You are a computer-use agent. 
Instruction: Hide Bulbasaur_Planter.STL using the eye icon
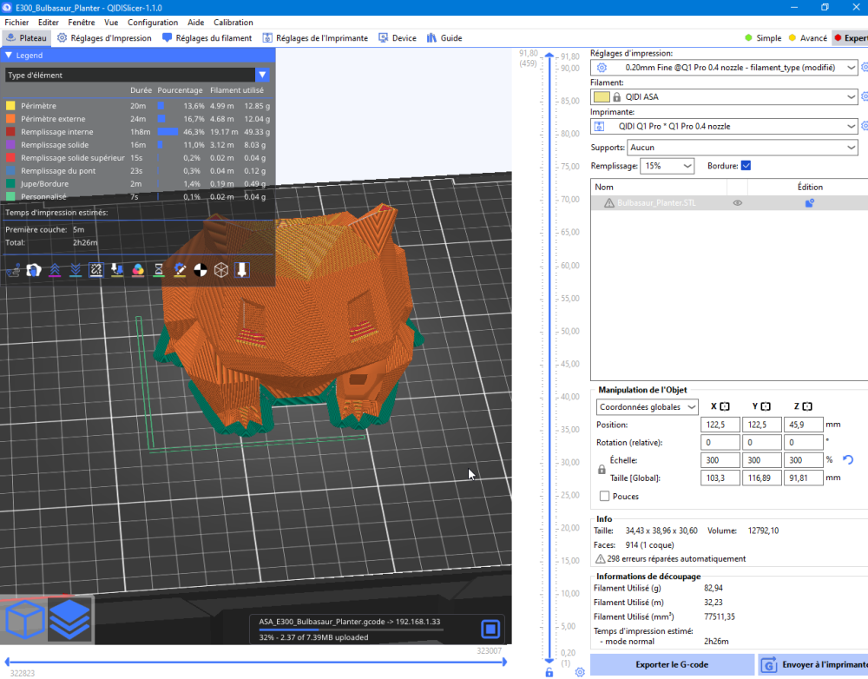[x=737, y=203]
